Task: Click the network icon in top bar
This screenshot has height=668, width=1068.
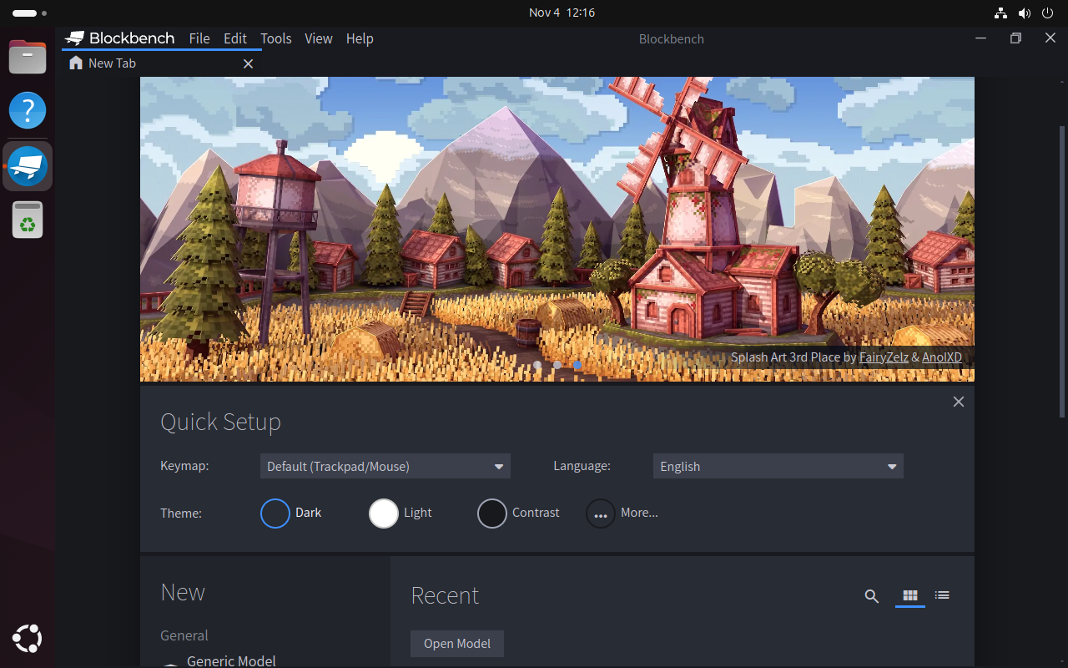Action: (1000, 13)
